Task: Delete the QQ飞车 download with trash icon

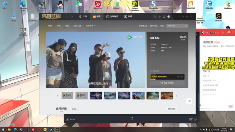Action: [182, 77]
